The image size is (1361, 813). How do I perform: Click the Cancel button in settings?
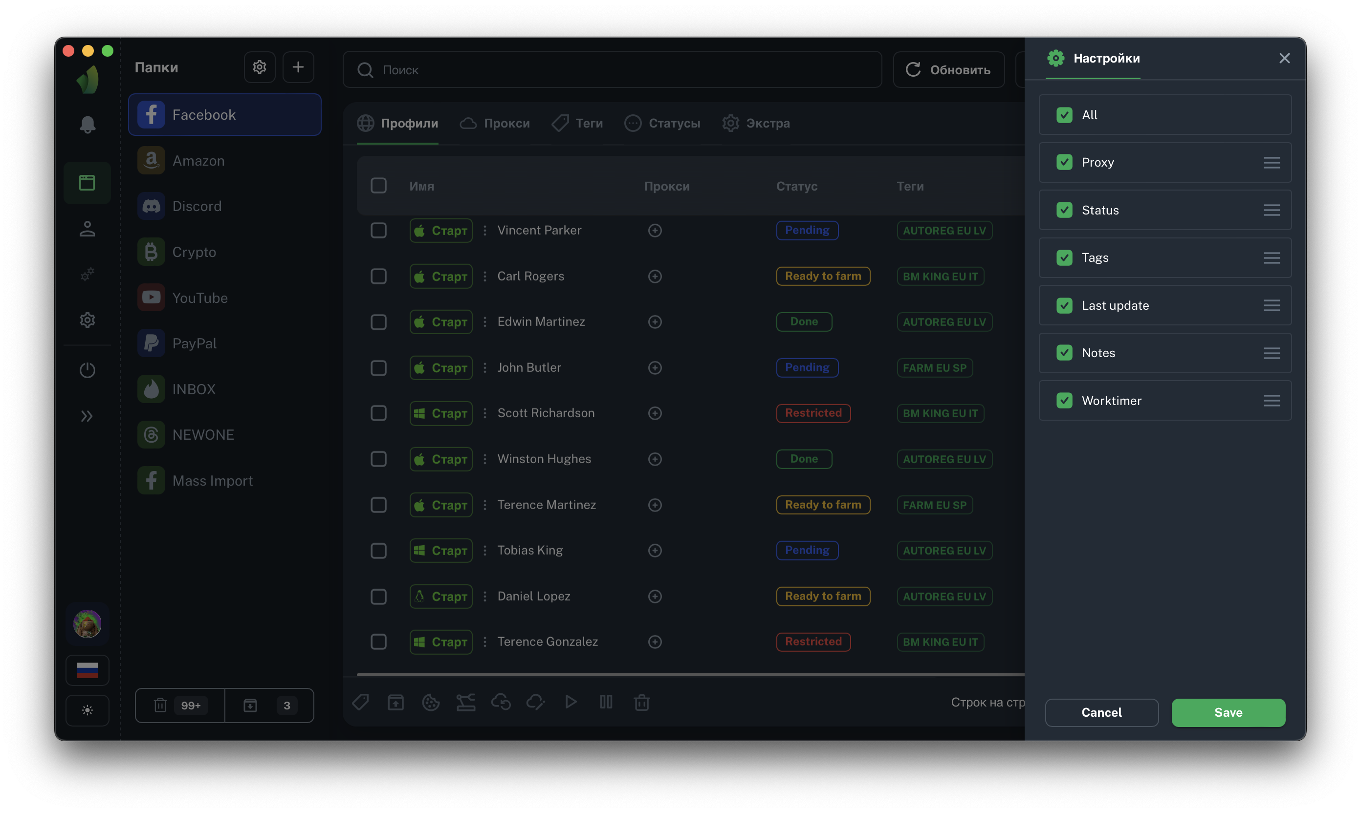coord(1101,712)
